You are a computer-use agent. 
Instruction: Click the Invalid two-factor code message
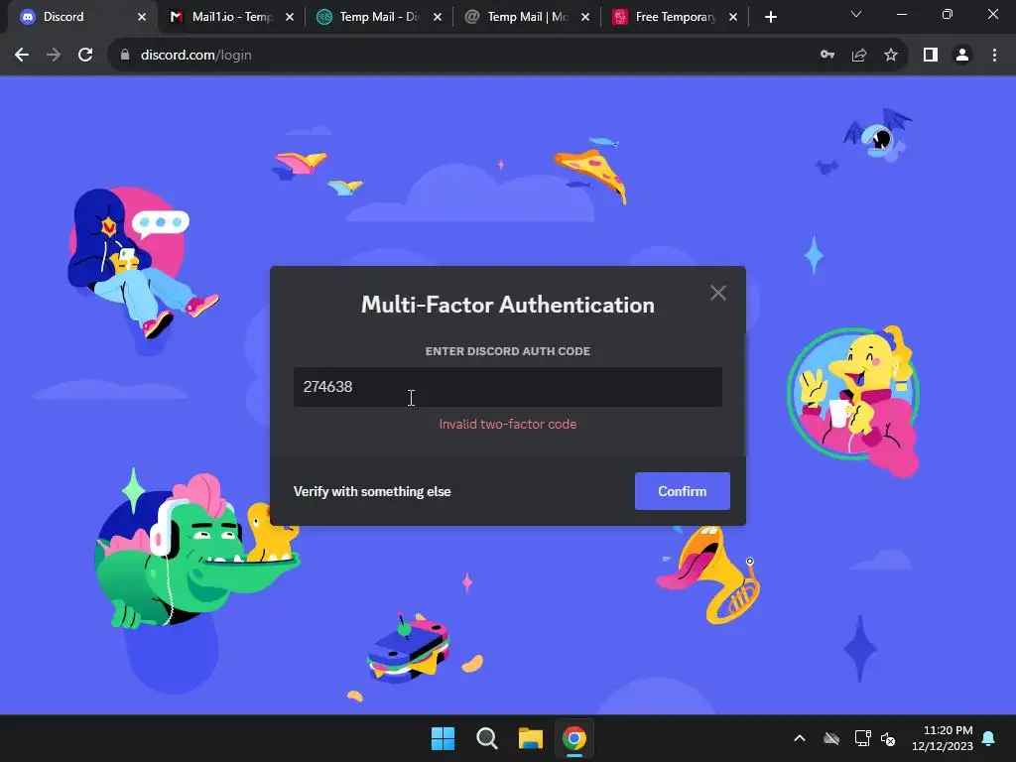point(507,424)
